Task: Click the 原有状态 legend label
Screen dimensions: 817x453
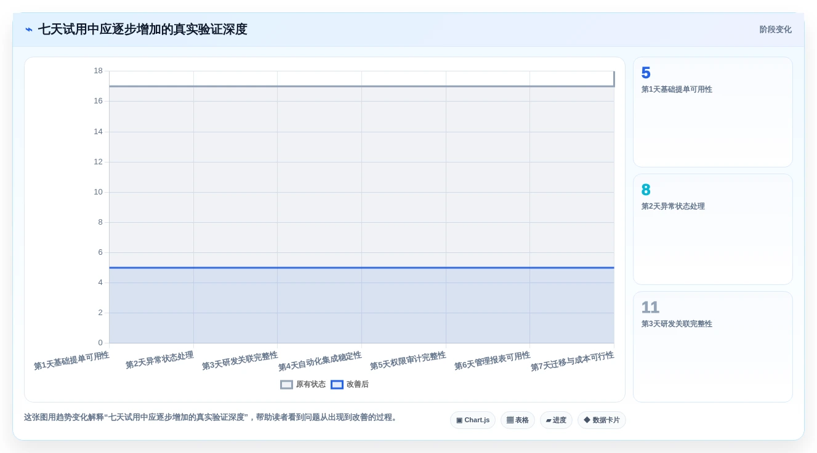Action: (311, 385)
